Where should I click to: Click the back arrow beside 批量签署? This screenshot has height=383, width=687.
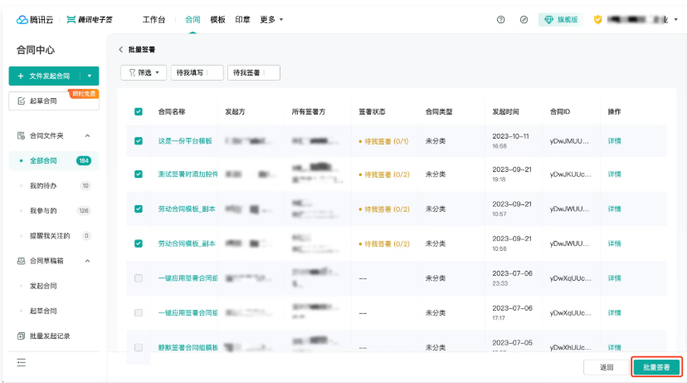pyautogui.click(x=121, y=50)
